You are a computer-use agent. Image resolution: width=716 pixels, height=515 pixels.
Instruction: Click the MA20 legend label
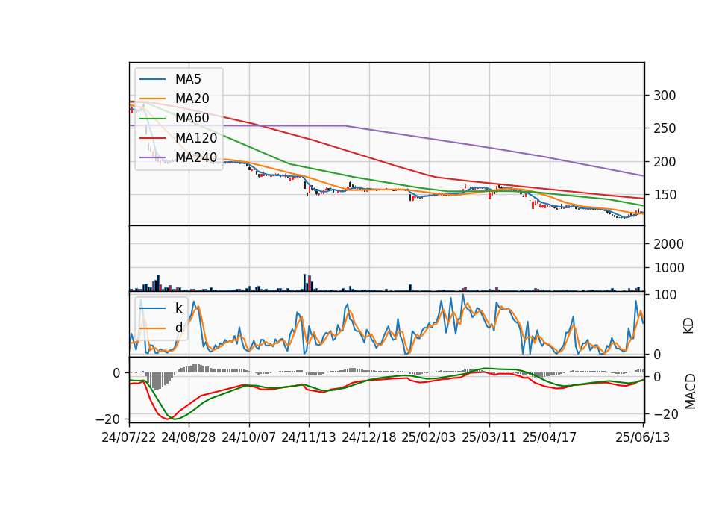[192, 99]
